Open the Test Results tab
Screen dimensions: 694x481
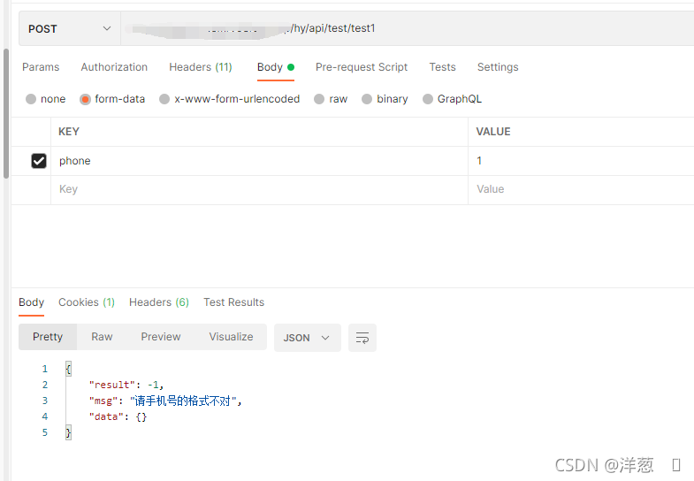[x=233, y=302]
